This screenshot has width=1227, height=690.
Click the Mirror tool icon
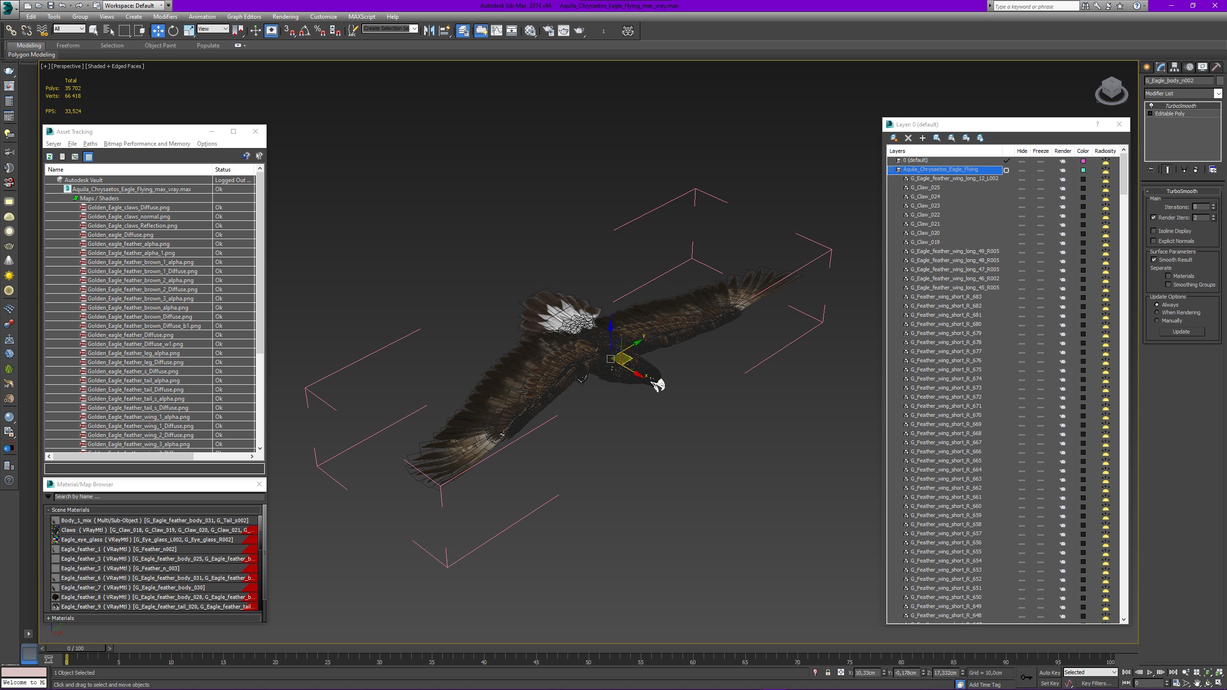[x=429, y=31]
